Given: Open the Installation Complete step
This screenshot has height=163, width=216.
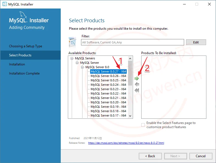Looking at the screenshot, I should [24, 73].
